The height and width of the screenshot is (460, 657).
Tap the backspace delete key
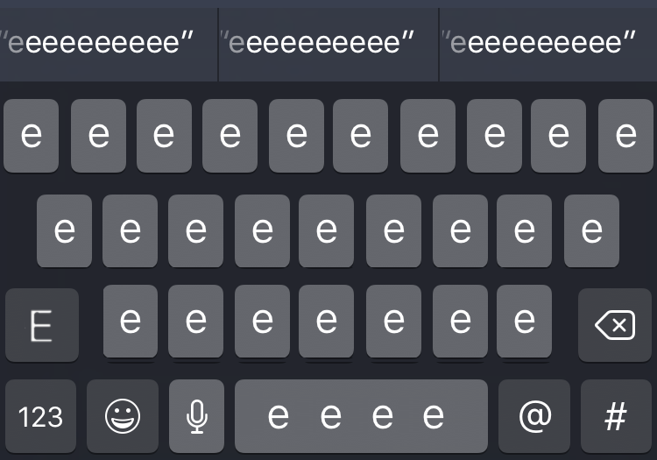click(615, 325)
